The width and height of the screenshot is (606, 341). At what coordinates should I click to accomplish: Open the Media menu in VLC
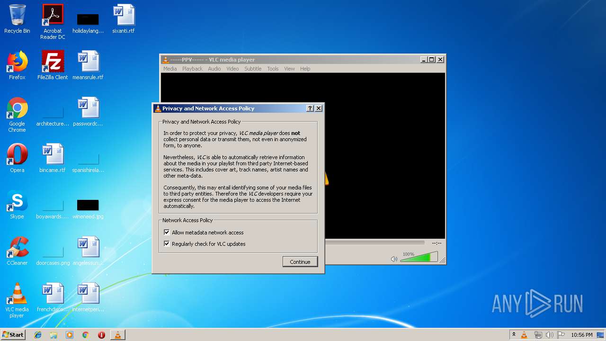click(170, 69)
